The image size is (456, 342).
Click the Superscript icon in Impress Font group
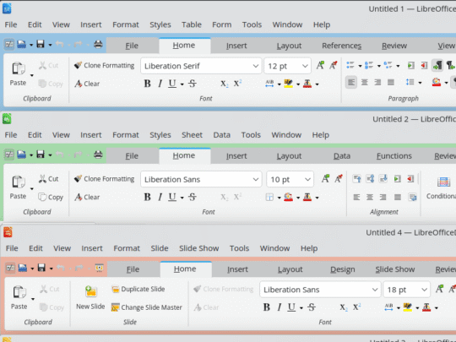[x=357, y=307]
